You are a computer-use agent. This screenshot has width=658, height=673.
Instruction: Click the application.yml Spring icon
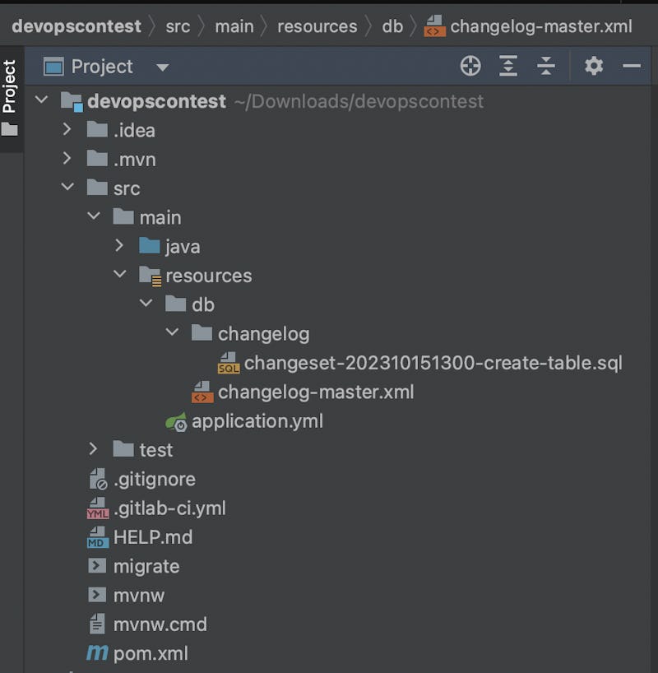(175, 422)
